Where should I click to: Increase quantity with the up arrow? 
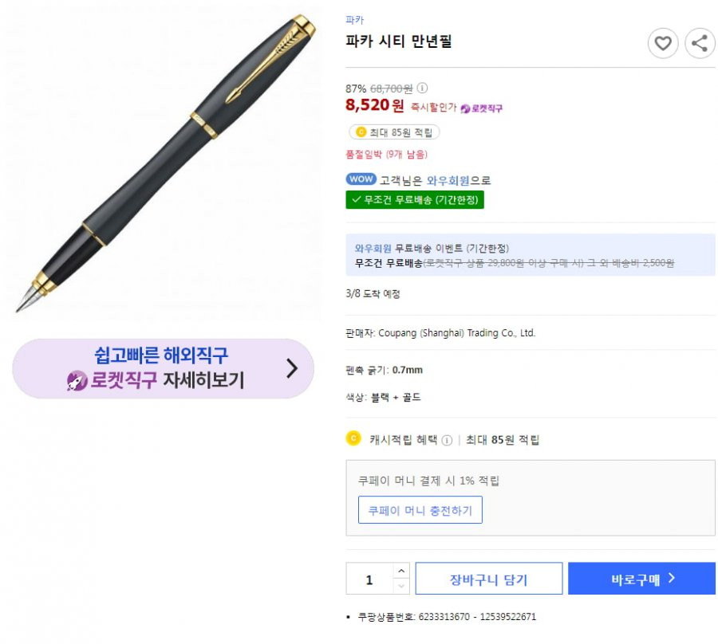(401, 571)
